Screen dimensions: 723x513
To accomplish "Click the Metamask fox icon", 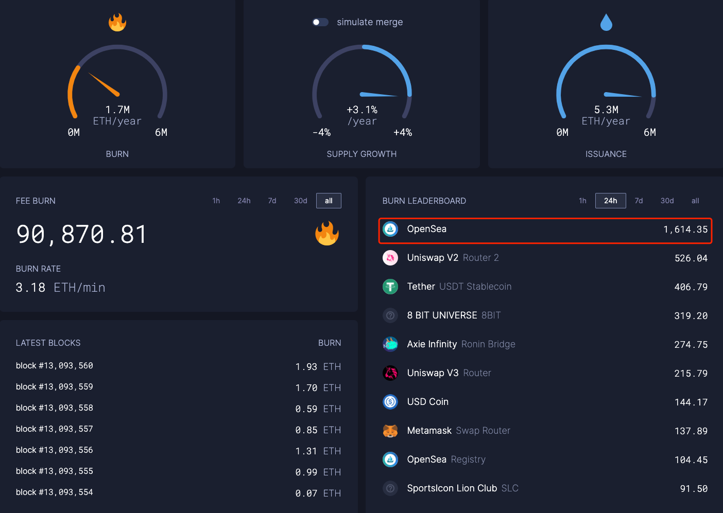I will (x=390, y=431).
